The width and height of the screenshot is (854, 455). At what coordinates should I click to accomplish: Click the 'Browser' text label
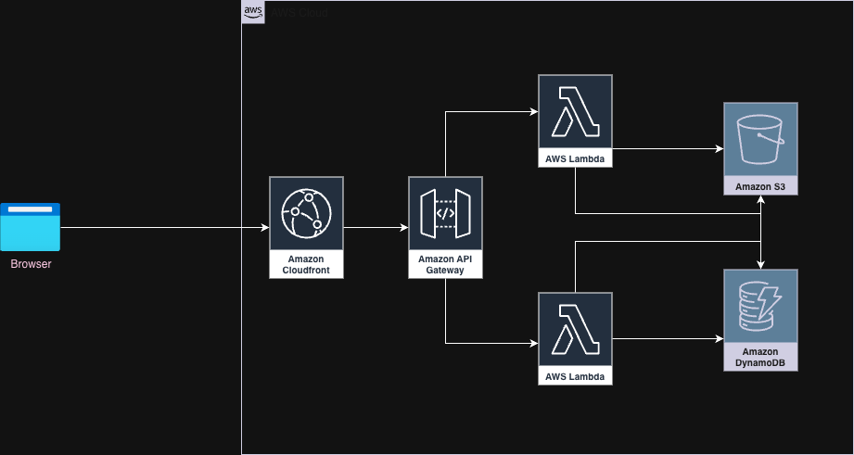[x=31, y=264]
